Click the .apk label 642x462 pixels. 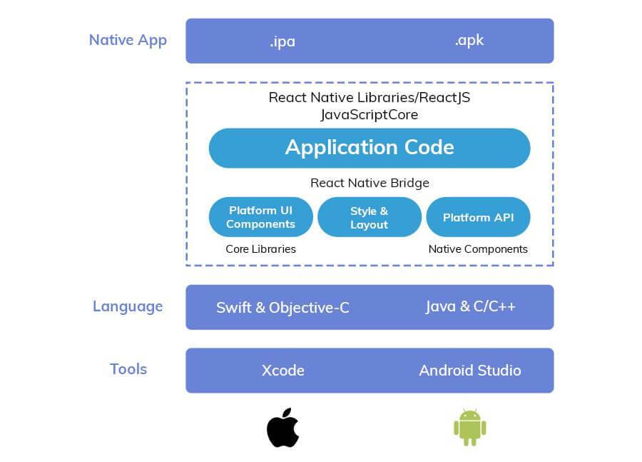click(469, 40)
